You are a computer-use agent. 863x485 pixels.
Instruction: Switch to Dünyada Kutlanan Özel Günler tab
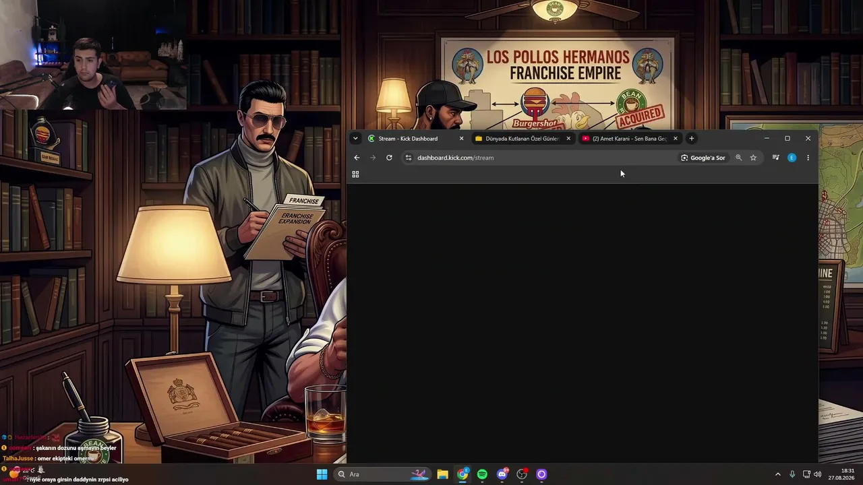522,139
